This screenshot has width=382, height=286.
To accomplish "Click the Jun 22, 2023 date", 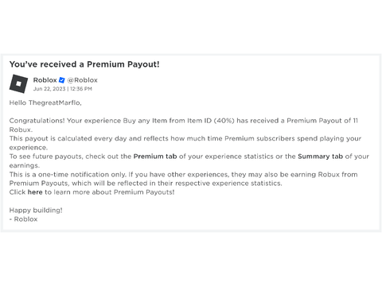I will (x=49, y=89).
